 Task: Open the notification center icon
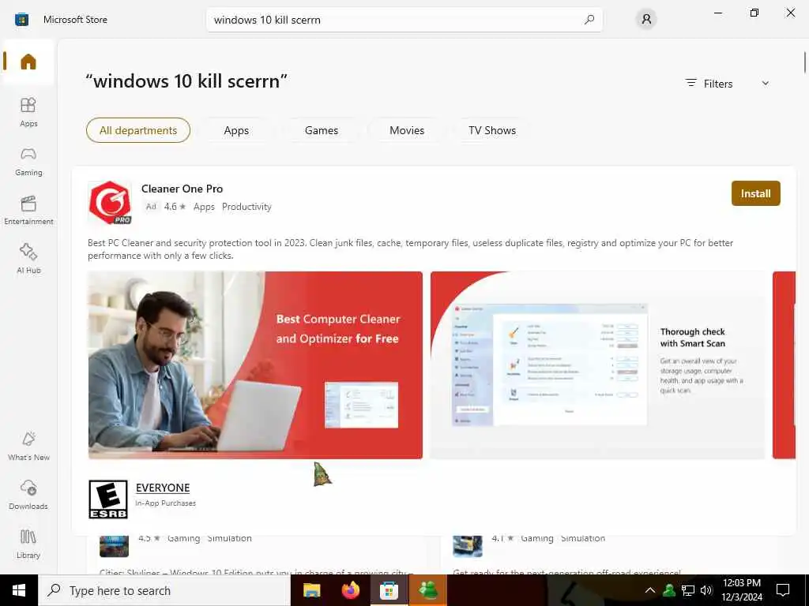(x=783, y=590)
